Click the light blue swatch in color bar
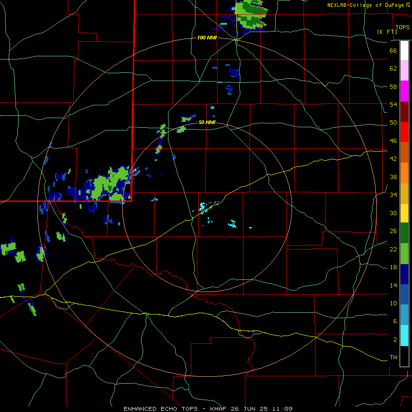Viewport: 412px width, 412px height. tap(404, 315)
